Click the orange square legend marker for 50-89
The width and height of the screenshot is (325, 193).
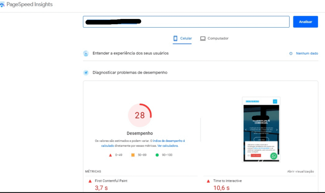click(132, 155)
